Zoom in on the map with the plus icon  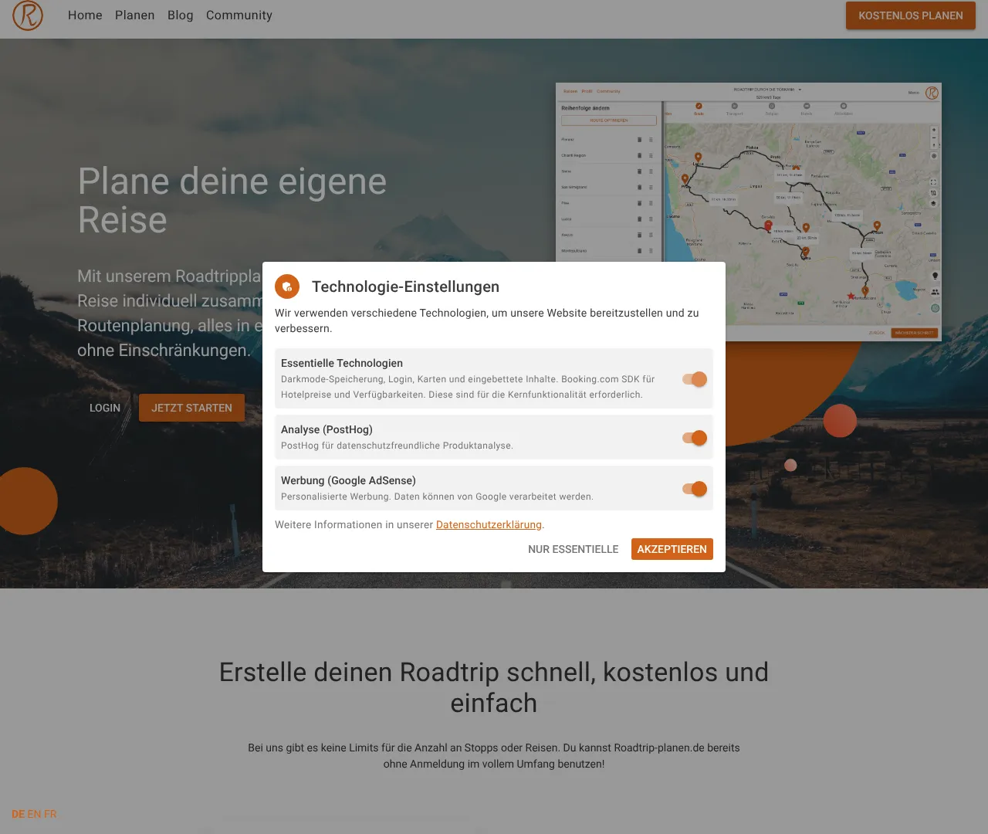click(933, 130)
